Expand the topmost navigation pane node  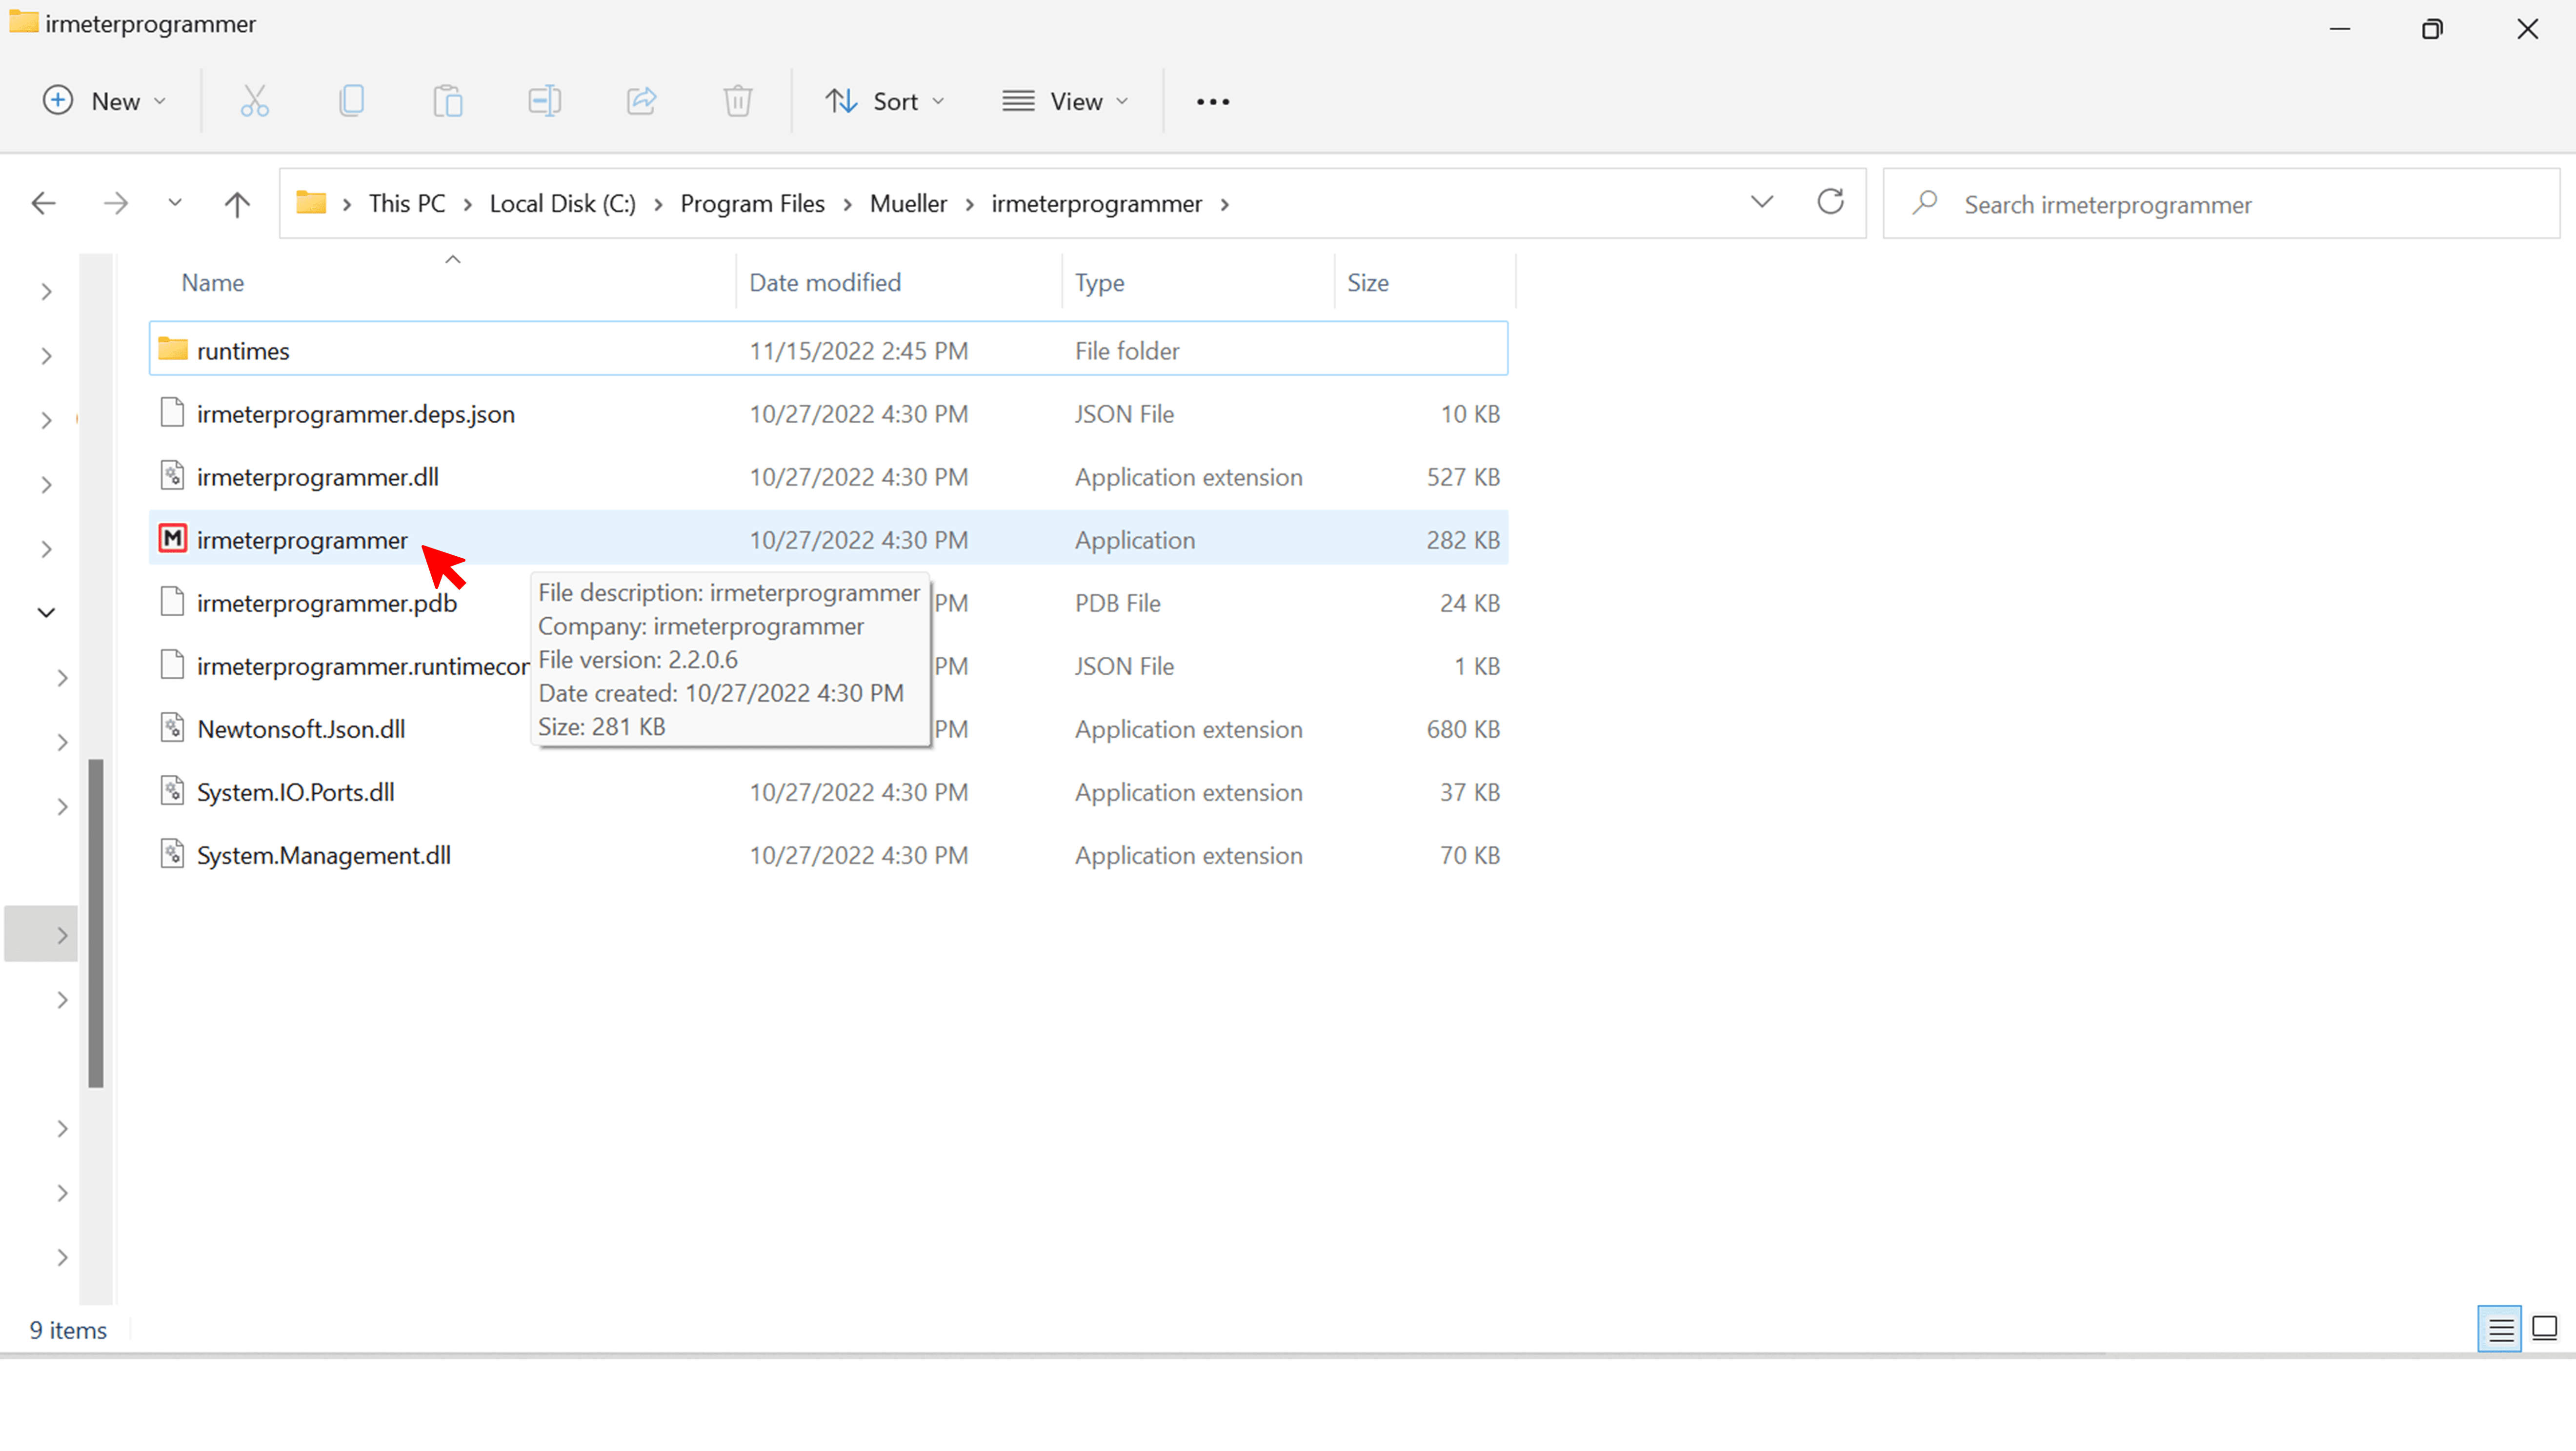click(x=46, y=292)
